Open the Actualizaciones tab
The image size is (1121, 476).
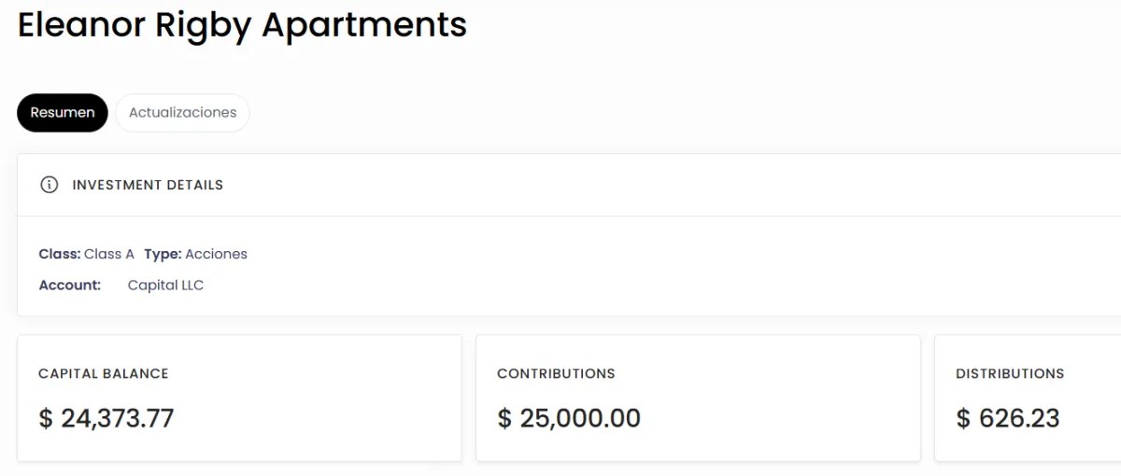182,113
